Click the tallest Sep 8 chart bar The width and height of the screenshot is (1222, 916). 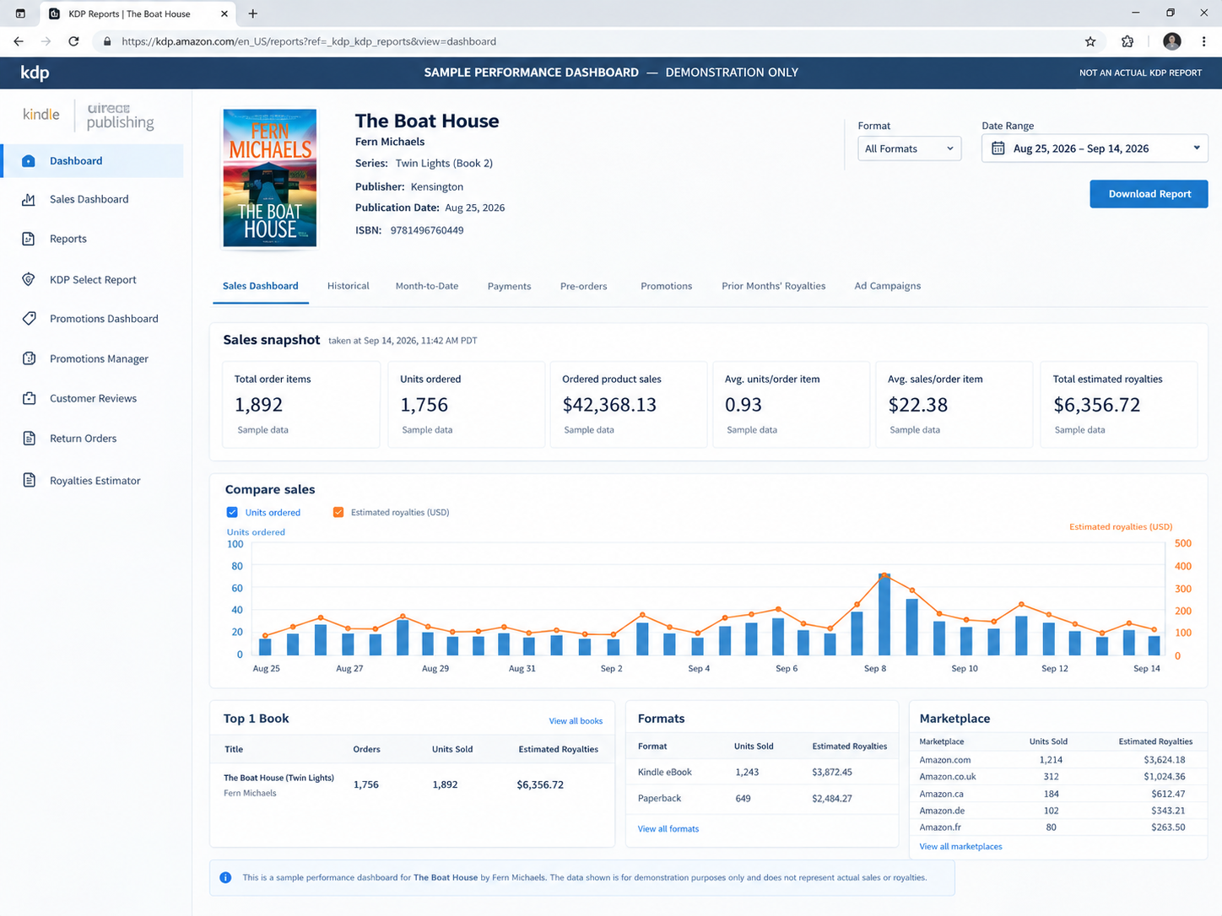click(884, 614)
